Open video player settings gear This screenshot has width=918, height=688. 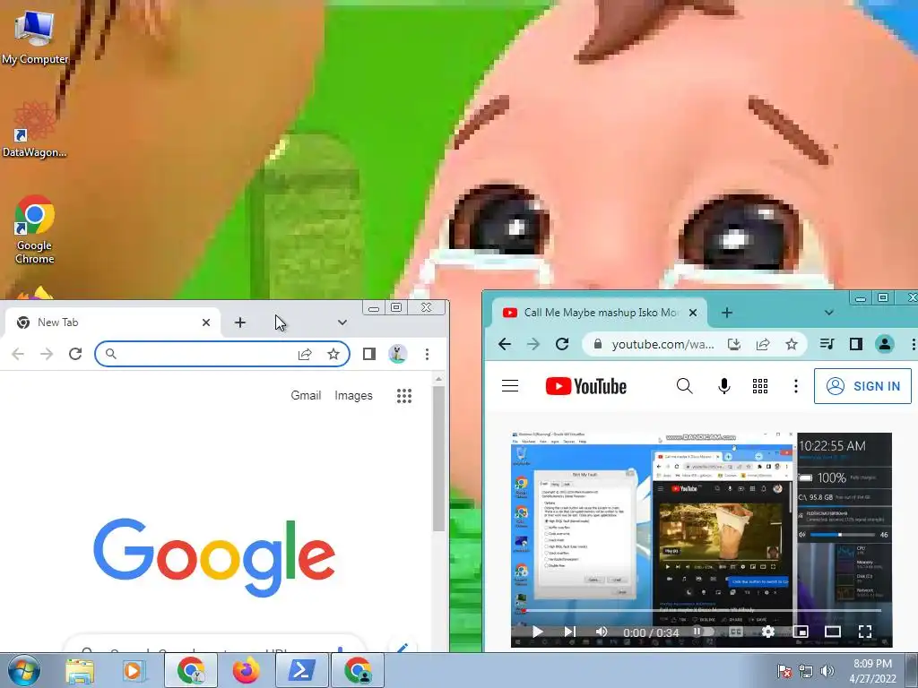[768, 632]
